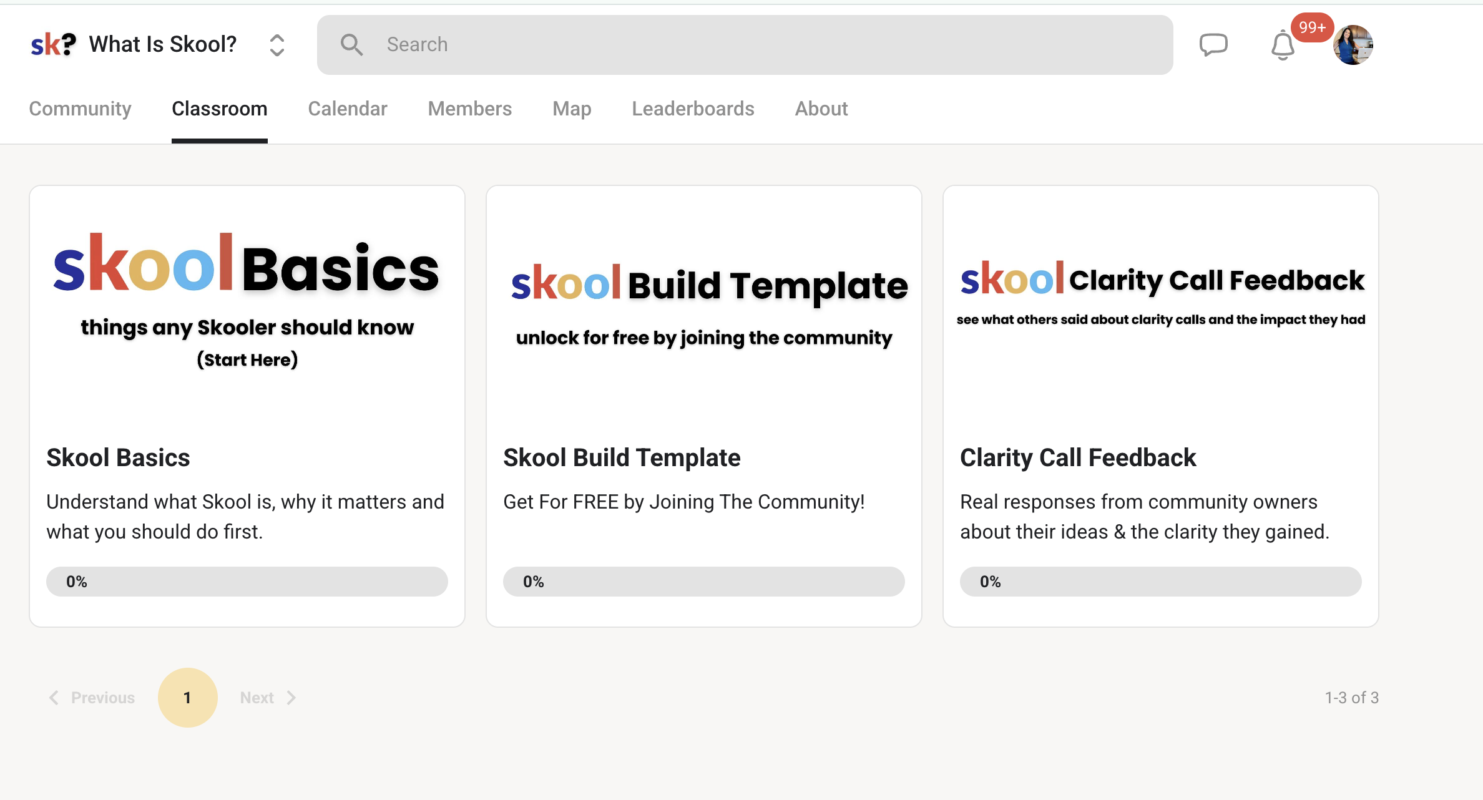Select the Leaderboards tab
This screenshot has width=1483, height=800.
[x=693, y=109]
